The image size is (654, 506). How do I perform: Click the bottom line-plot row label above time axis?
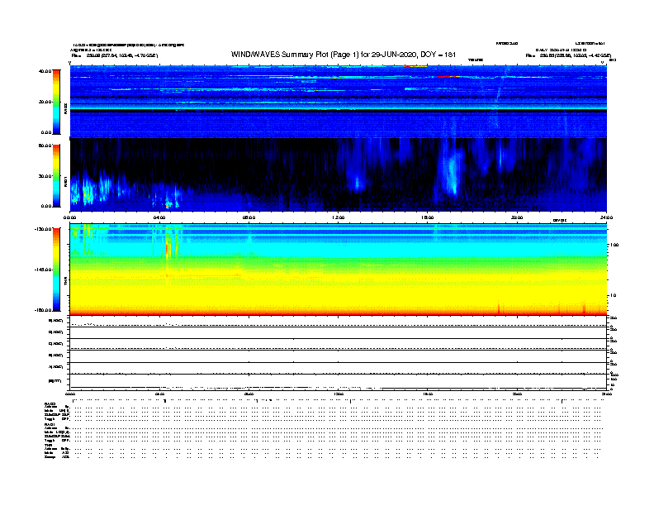pos(54,381)
